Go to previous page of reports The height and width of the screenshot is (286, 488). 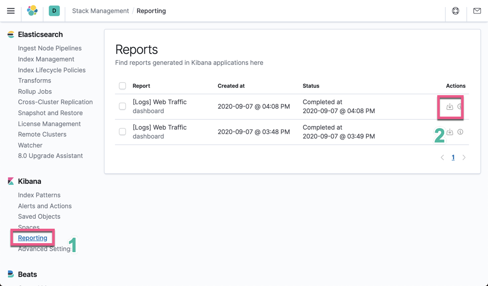click(x=442, y=157)
